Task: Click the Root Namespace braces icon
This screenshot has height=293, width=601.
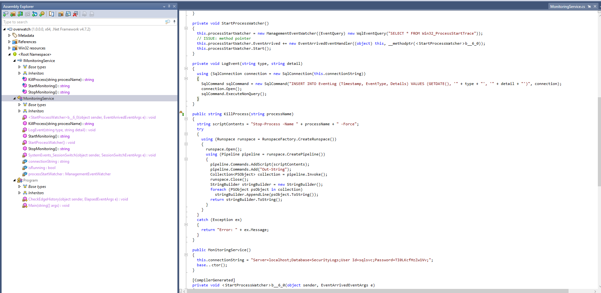Action: point(15,54)
